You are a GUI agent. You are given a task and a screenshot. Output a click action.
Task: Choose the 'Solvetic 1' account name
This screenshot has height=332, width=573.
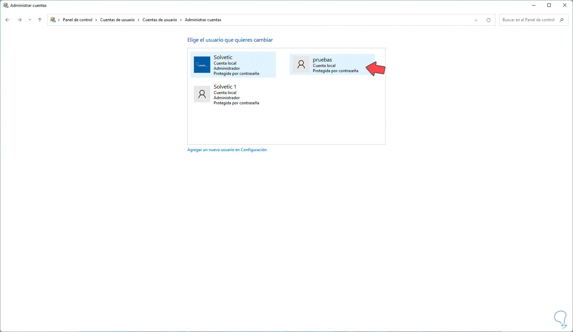[225, 87]
